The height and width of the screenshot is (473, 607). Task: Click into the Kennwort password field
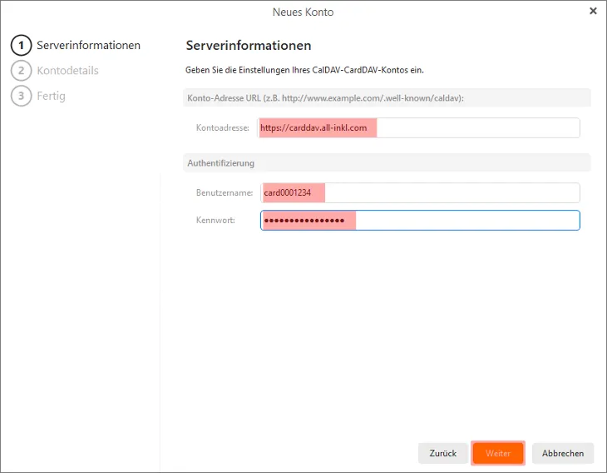420,220
